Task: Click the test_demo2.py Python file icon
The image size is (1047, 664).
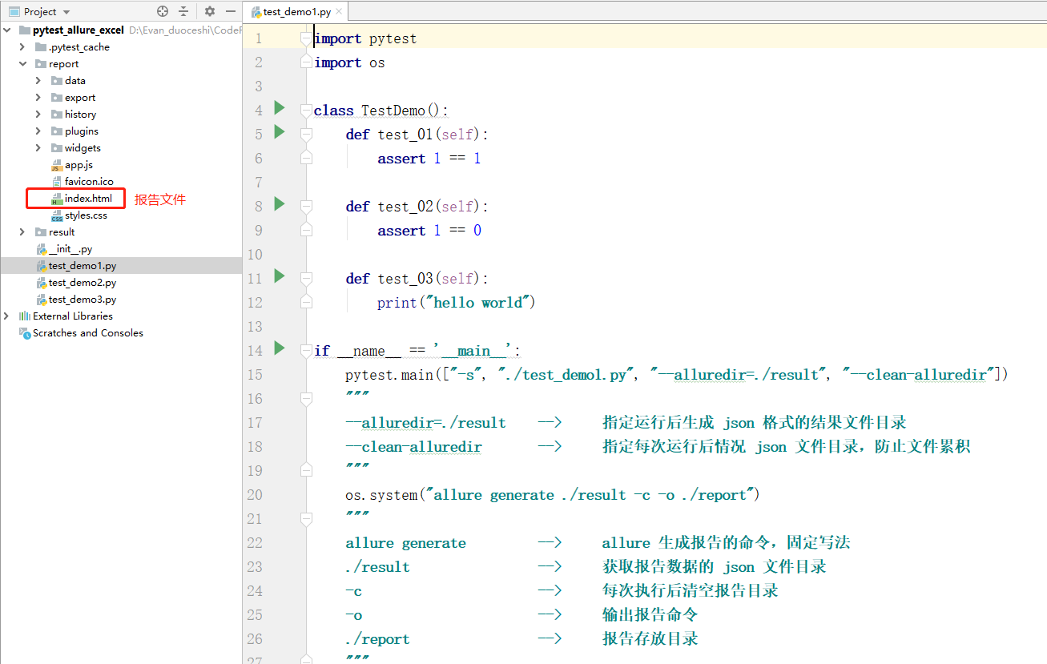Action: (41, 283)
